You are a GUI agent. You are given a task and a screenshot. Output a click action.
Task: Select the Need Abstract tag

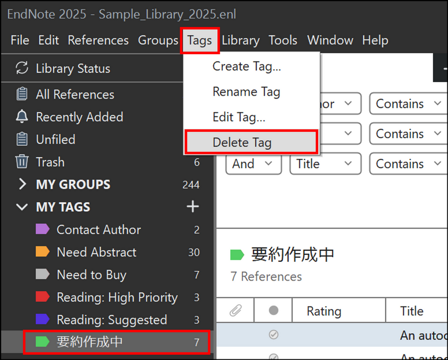tap(96, 252)
